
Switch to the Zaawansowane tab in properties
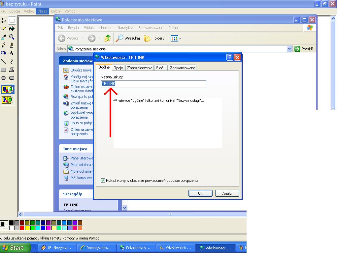tap(182, 68)
